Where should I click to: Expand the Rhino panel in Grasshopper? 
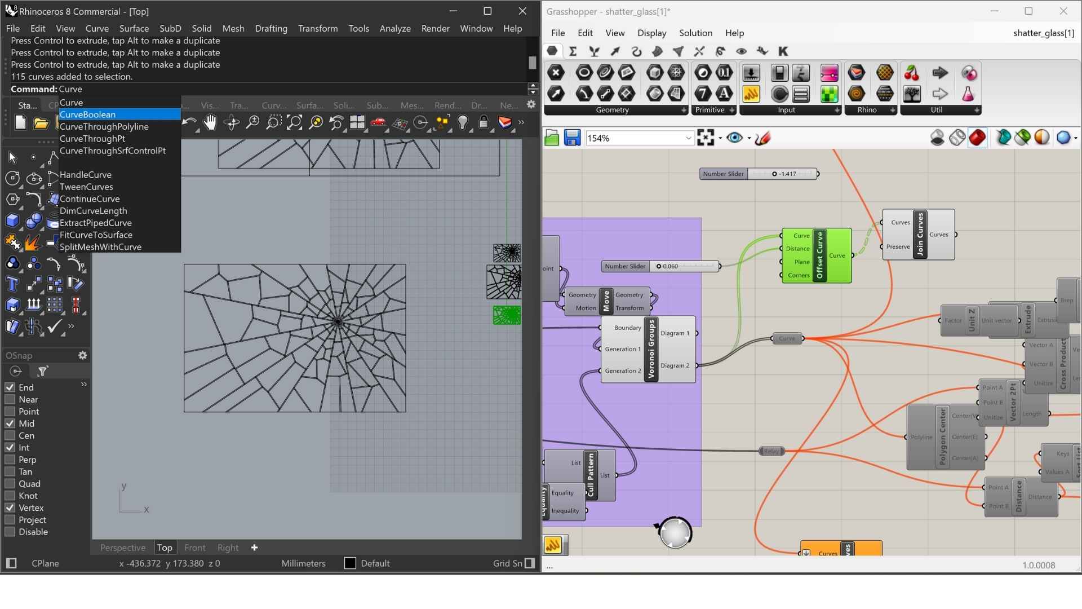(892, 111)
